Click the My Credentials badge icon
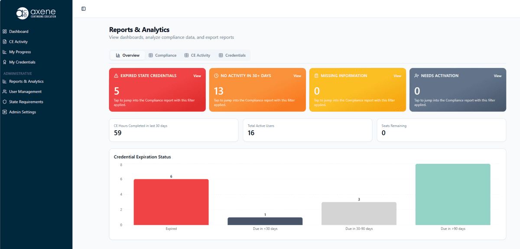Image resolution: width=520 pixels, height=249 pixels. pos(4,62)
